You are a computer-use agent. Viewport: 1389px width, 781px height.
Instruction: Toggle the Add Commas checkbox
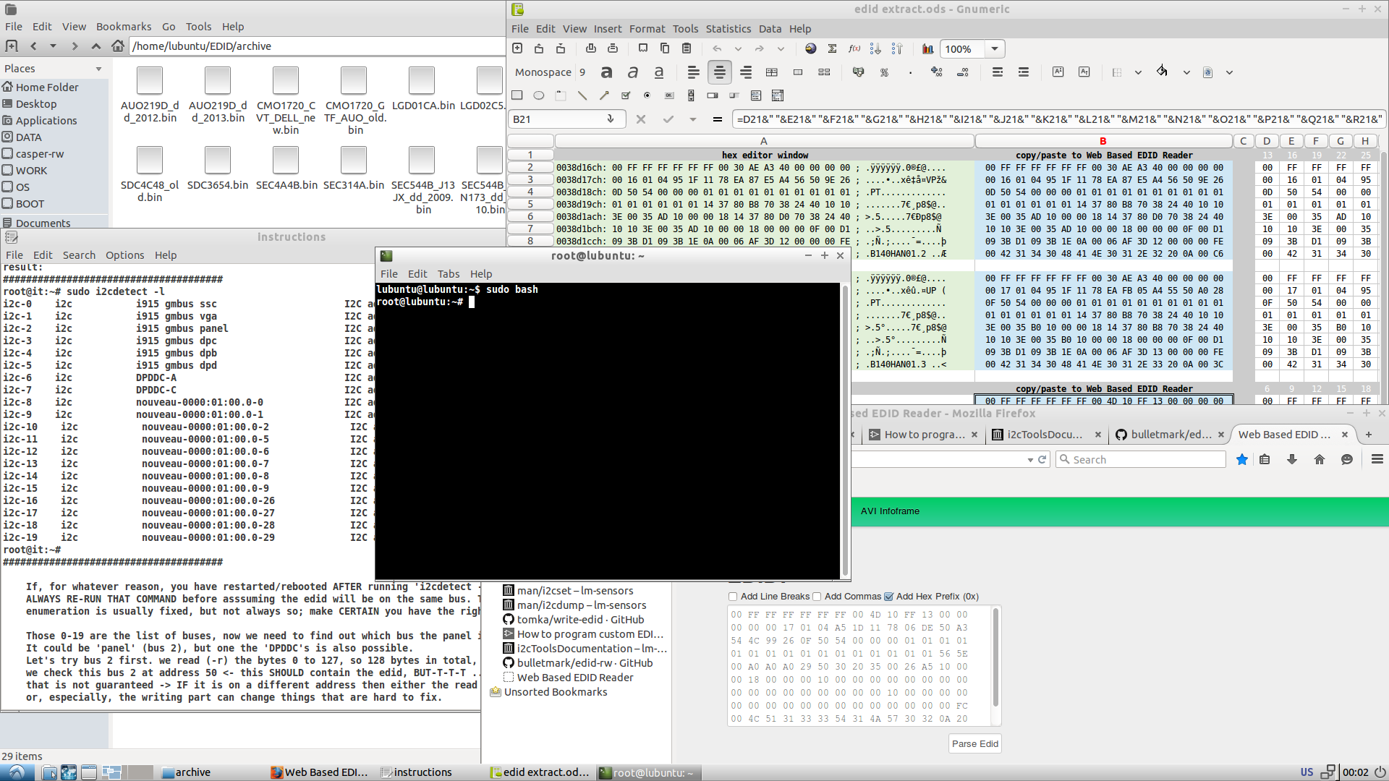(x=817, y=597)
